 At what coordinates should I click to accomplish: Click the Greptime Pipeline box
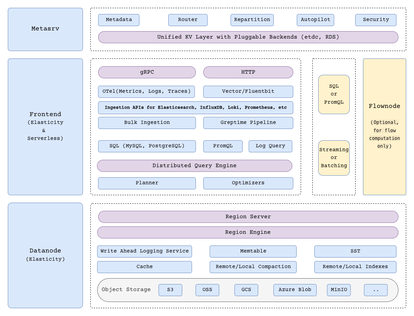(248, 123)
